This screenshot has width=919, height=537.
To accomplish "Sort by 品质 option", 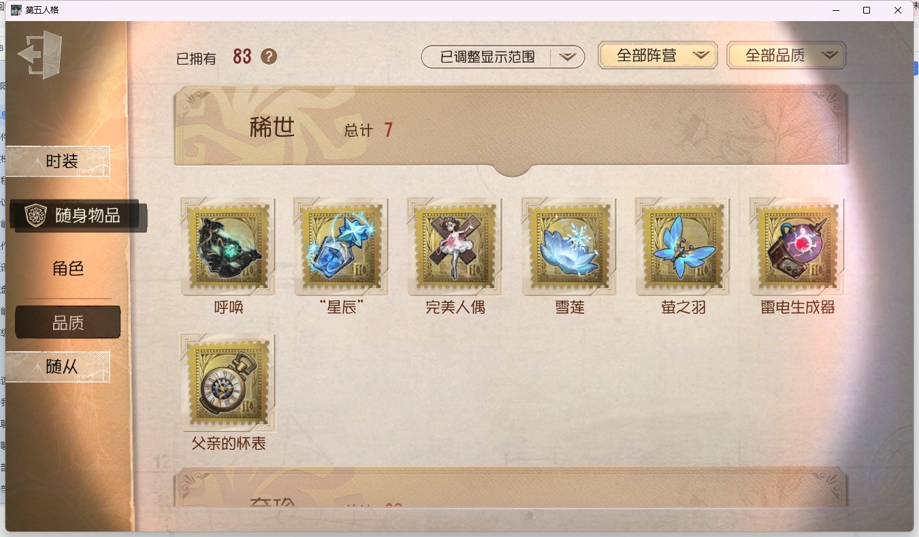I will pos(68,323).
